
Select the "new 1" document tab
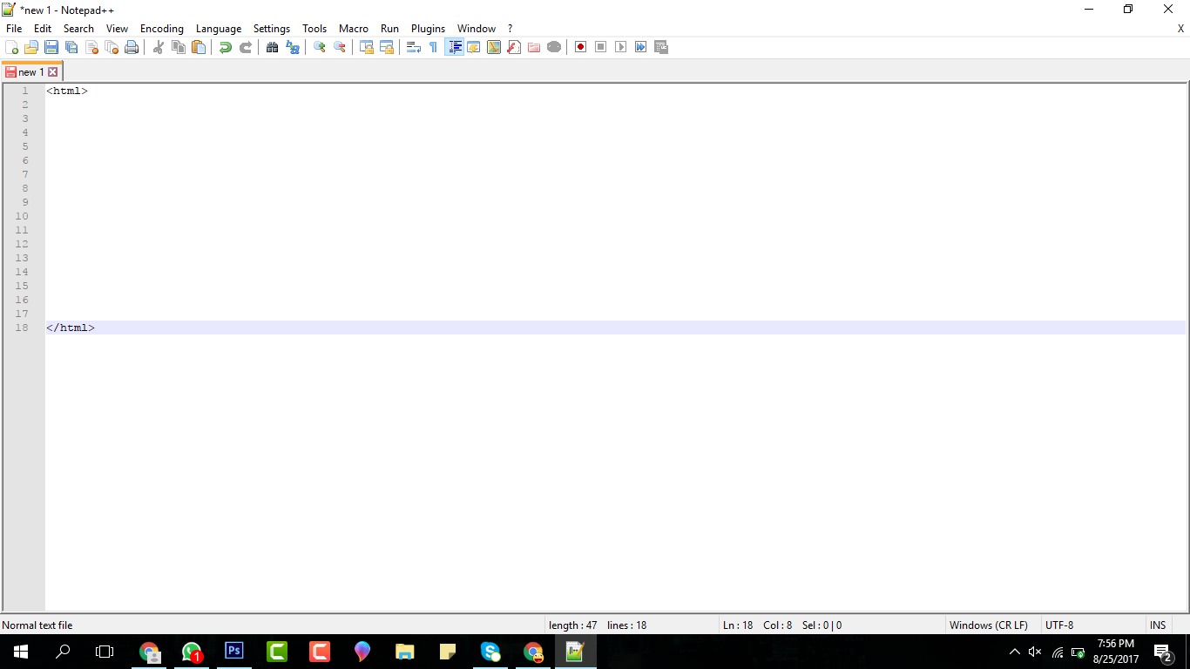click(x=31, y=72)
